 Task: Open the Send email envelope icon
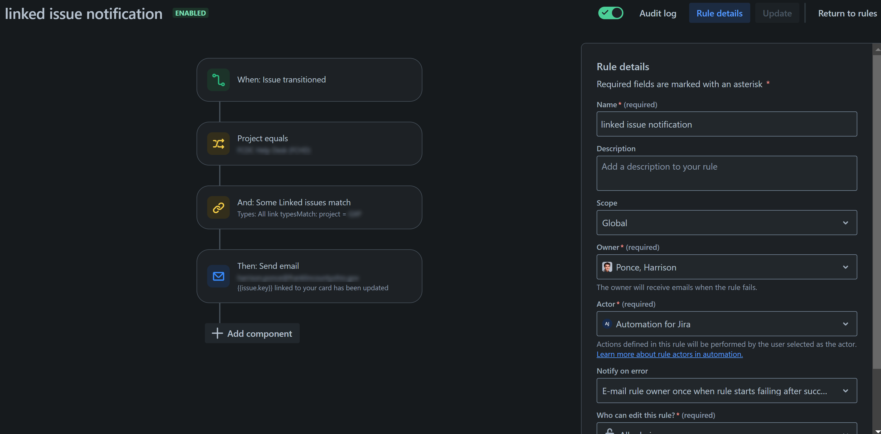(x=218, y=276)
